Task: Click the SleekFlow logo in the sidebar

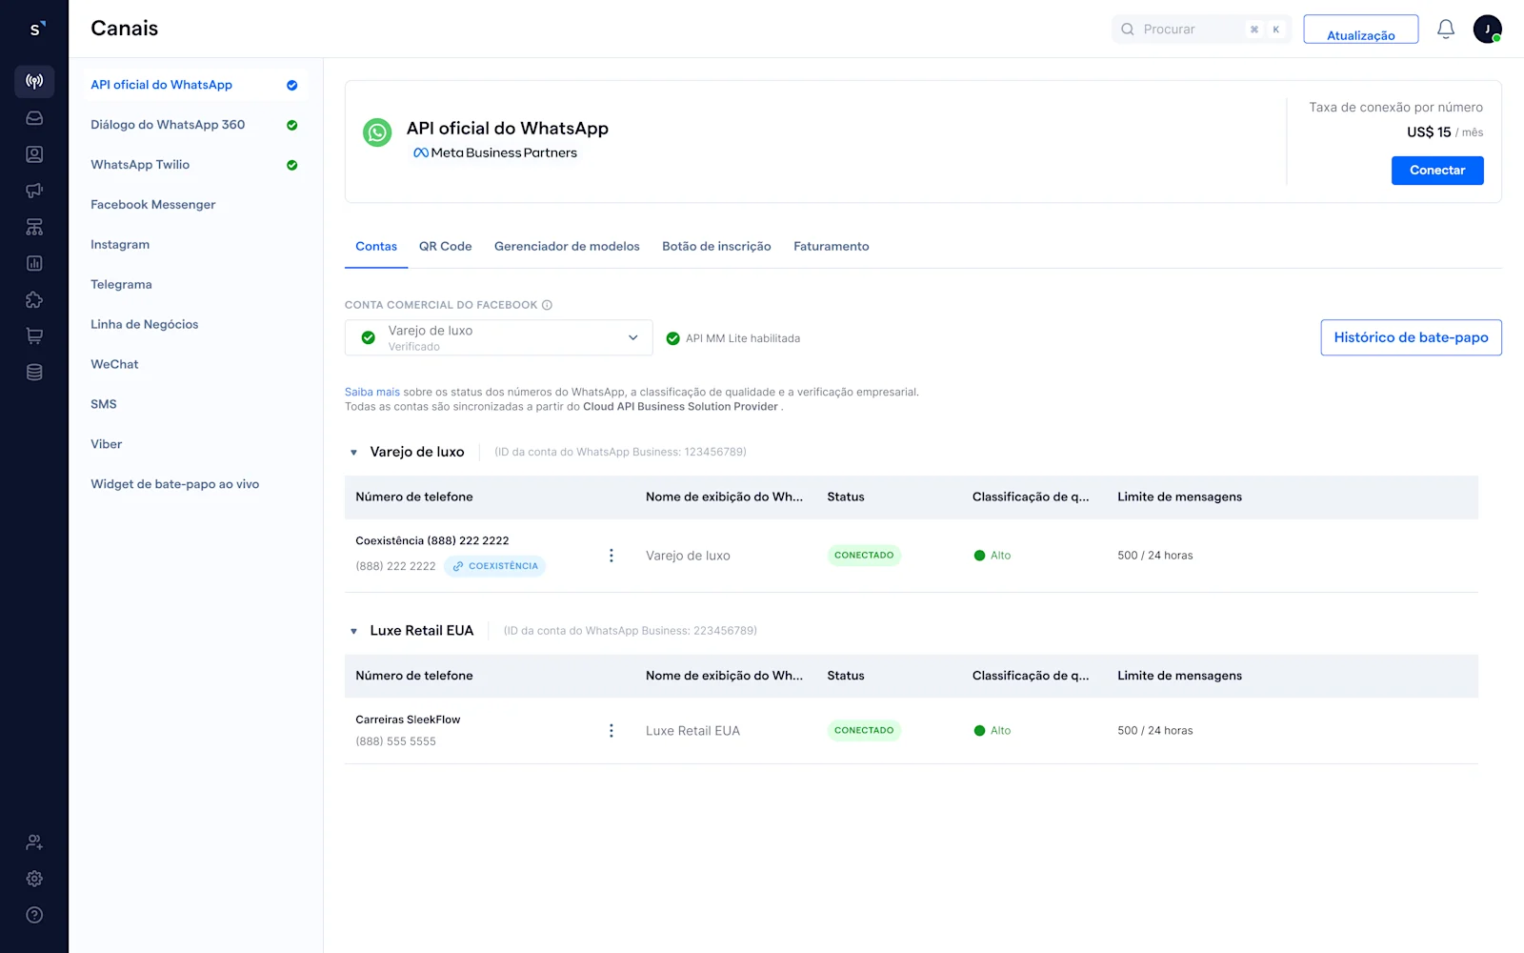Action: pos(36,29)
